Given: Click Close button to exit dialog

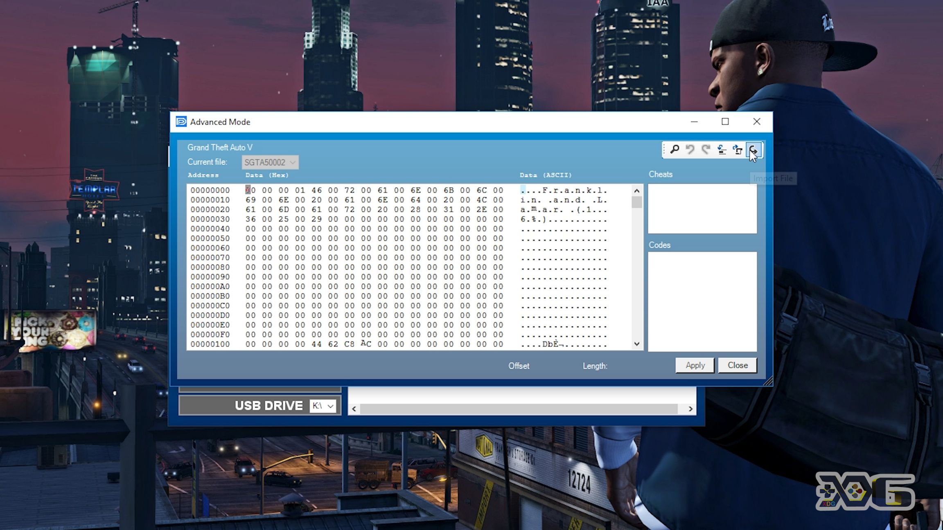Looking at the screenshot, I should [x=737, y=365].
